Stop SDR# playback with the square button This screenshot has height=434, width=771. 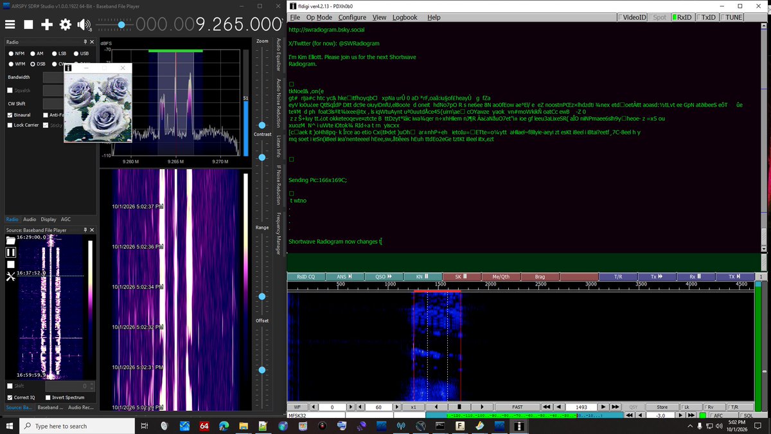tap(28, 24)
